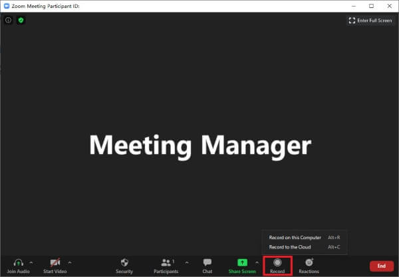
Task: Expand audio options arrow beside Join Audio
Action: point(31,262)
